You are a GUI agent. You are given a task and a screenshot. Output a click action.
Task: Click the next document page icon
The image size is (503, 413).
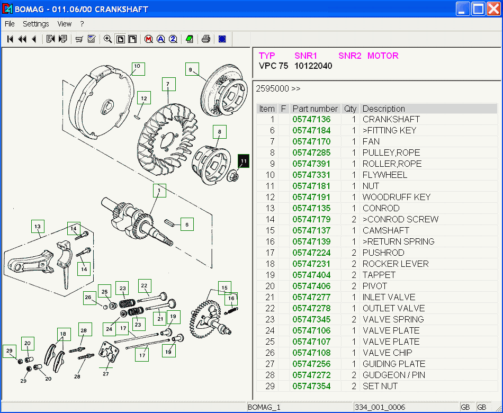[x=63, y=39]
